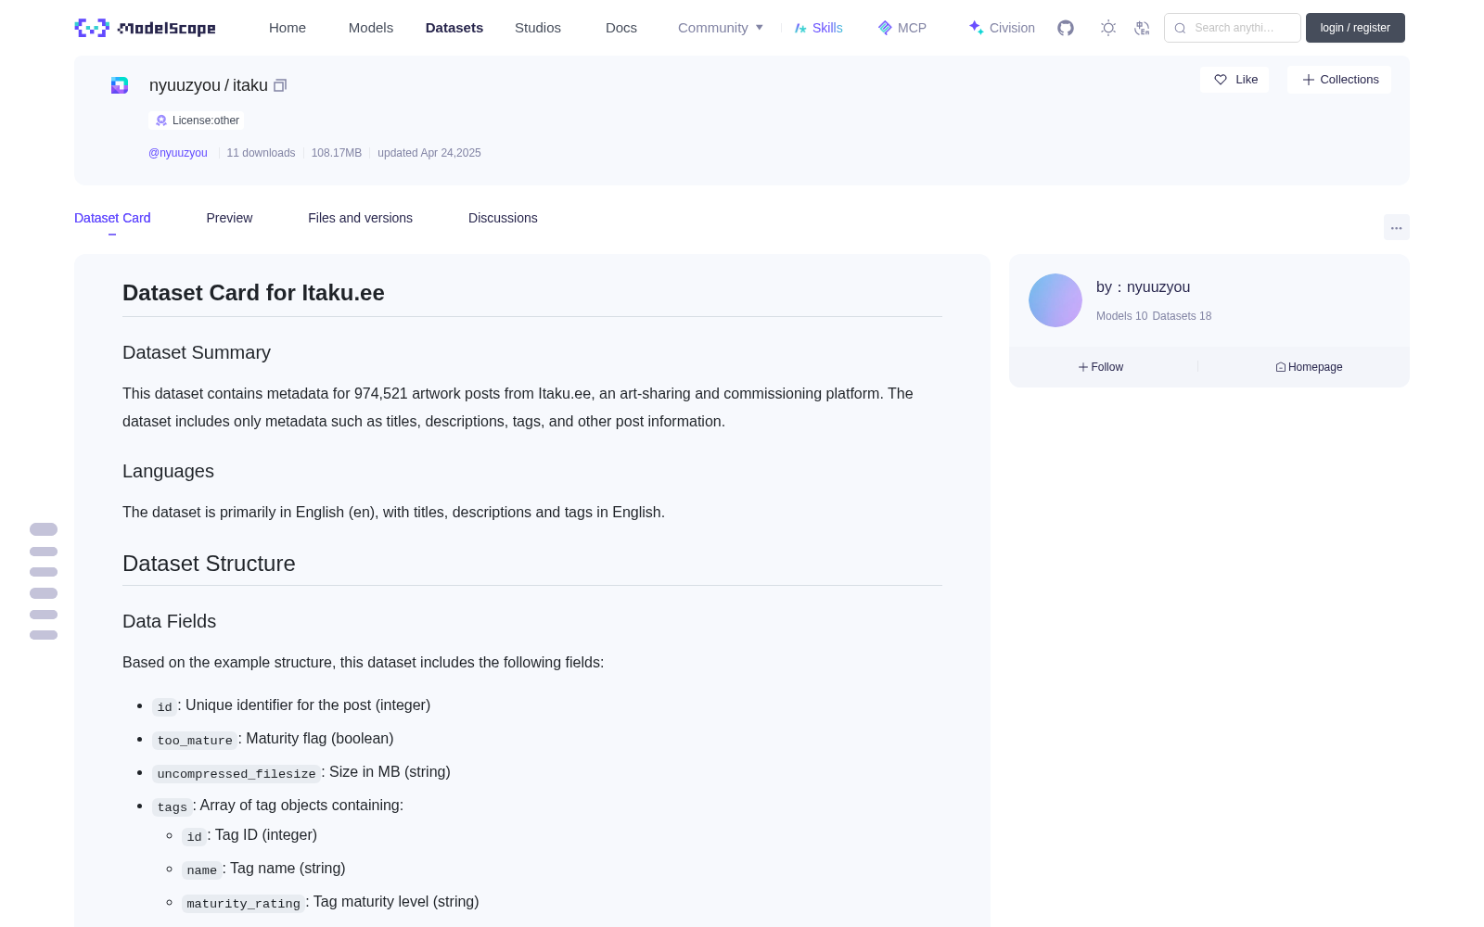Follow user nyuuzyou
Screen dimensions: 1484x927
pos(1101,367)
